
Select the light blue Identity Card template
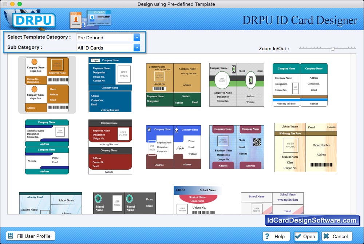pyautogui.click(x=51, y=203)
